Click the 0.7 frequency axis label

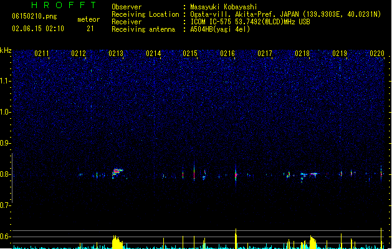tap(5, 205)
